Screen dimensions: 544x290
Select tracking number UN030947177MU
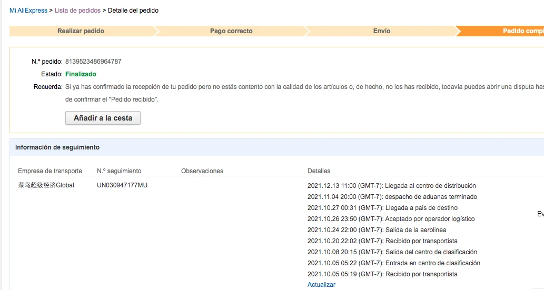coord(122,185)
